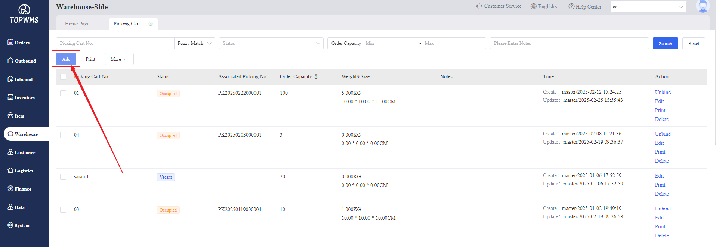Open the System gear icon
Viewport: 716px width, 247px height.
coord(10,225)
